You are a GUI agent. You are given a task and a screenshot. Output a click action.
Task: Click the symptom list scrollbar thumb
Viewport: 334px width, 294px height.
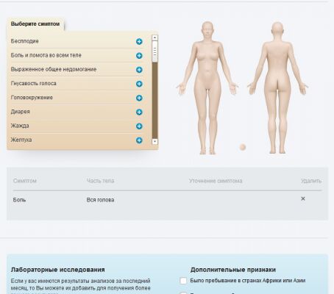[x=154, y=51]
